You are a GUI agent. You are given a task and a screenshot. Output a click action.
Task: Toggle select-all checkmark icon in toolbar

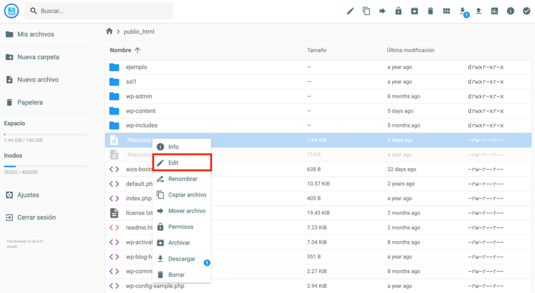tap(526, 11)
